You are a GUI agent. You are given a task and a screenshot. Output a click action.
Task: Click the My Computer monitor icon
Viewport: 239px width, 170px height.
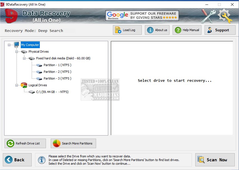[17, 45]
